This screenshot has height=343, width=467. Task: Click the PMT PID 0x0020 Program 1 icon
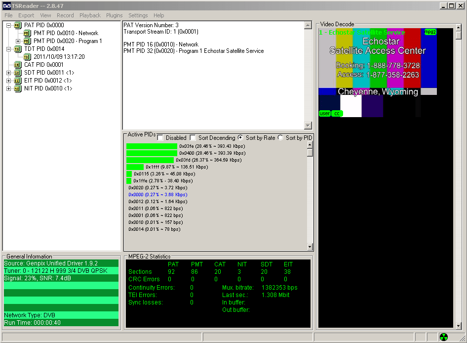tap(27, 41)
